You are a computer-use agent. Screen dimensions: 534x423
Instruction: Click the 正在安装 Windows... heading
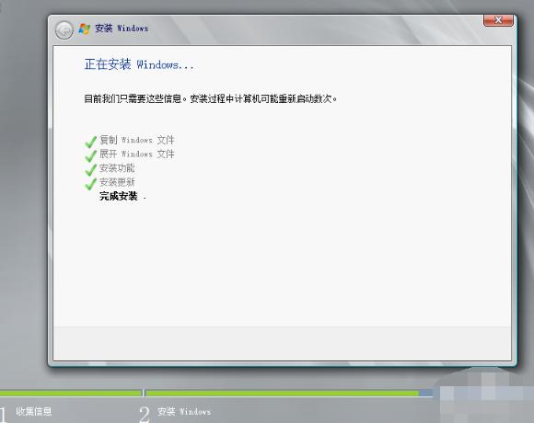(x=139, y=64)
